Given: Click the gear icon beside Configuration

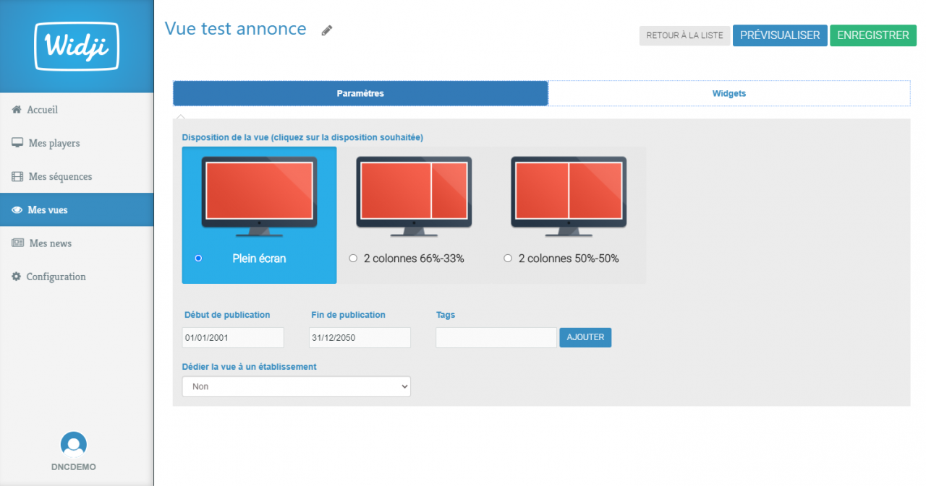Looking at the screenshot, I should (17, 277).
